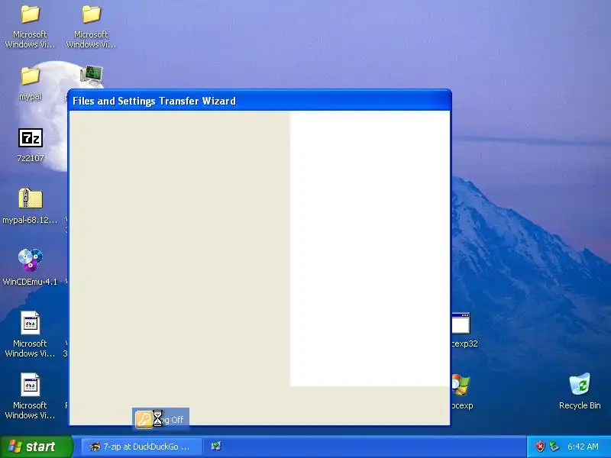Open the Safely Remove Hardware tray icon

tap(554, 447)
